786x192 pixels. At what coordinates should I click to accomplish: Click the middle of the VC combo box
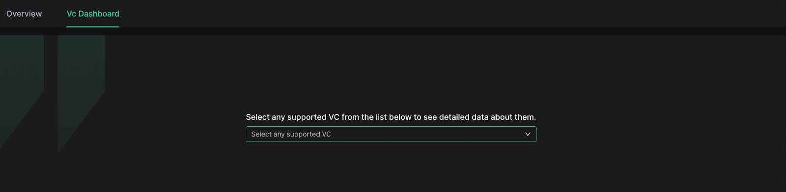pos(391,134)
